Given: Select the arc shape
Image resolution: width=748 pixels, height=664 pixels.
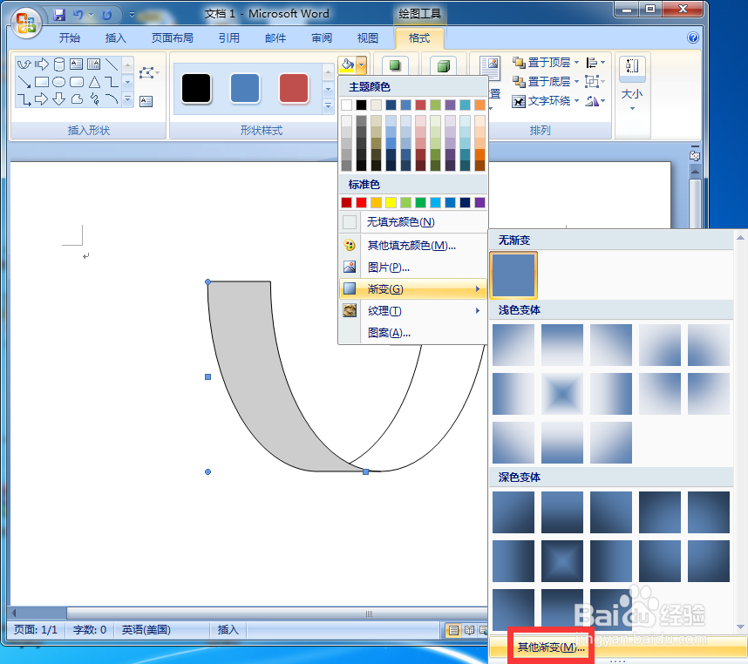Looking at the screenshot, I should (112, 99).
